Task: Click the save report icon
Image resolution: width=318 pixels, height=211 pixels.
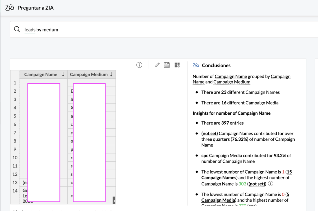Action: [x=167, y=65]
